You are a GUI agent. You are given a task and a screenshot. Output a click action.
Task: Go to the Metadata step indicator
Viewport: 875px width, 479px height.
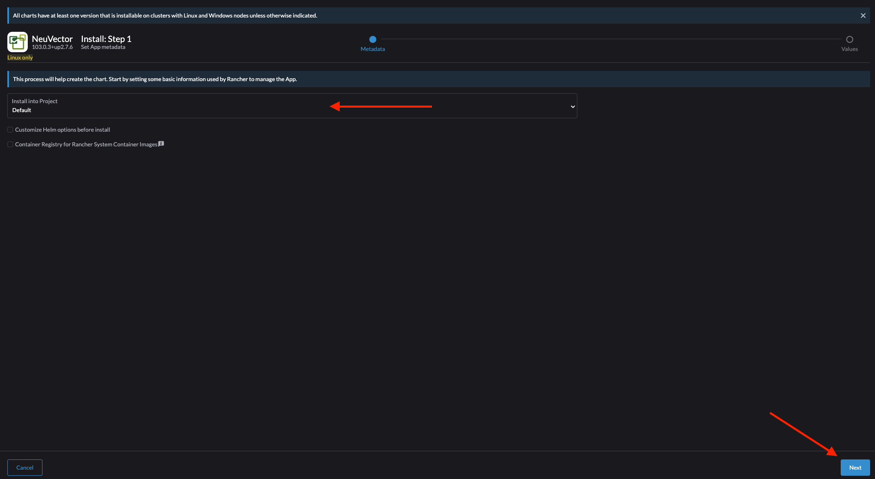click(372, 40)
